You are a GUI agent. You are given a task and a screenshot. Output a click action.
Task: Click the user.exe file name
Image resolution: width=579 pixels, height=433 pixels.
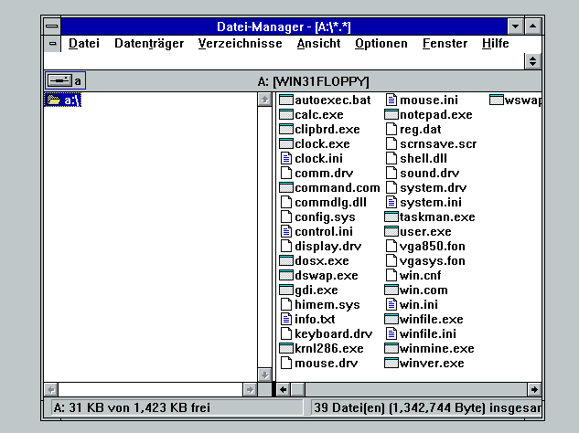[x=425, y=232]
